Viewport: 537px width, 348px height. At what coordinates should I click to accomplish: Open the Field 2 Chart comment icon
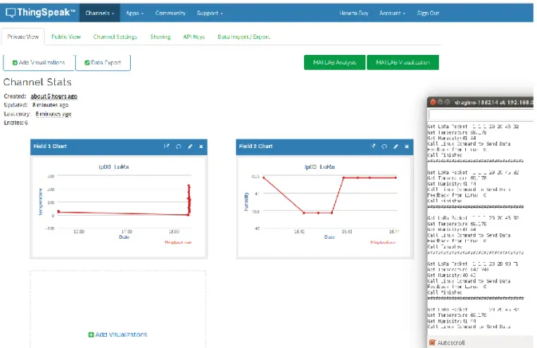pos(385,147)
